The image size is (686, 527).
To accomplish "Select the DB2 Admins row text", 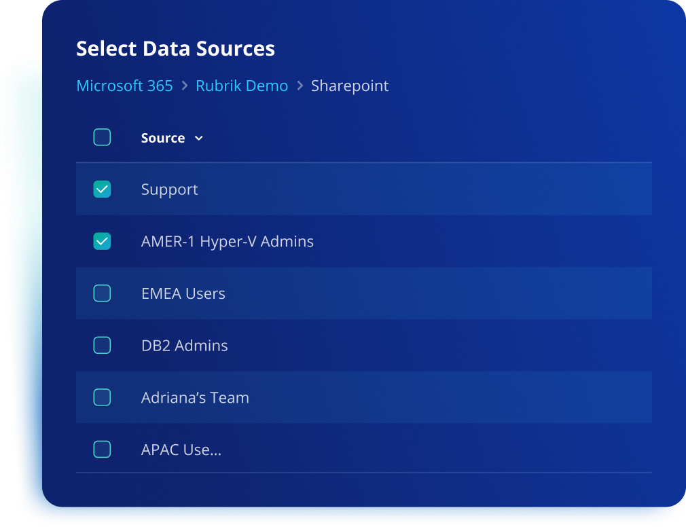I will click(x=185, y=346).
